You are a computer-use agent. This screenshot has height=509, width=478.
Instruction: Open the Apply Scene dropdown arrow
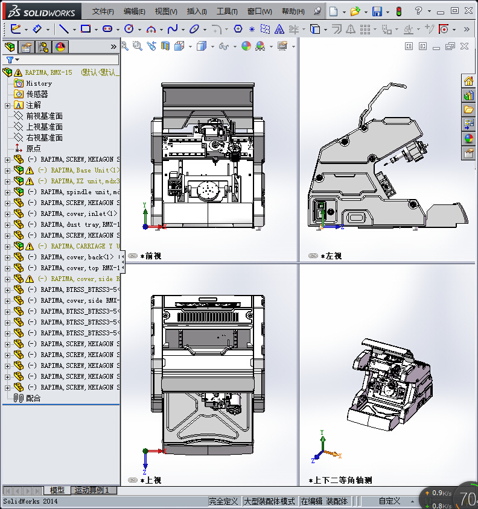272,47
